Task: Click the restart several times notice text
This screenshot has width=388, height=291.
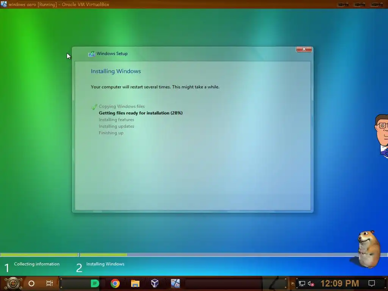Action: point(155,87)
